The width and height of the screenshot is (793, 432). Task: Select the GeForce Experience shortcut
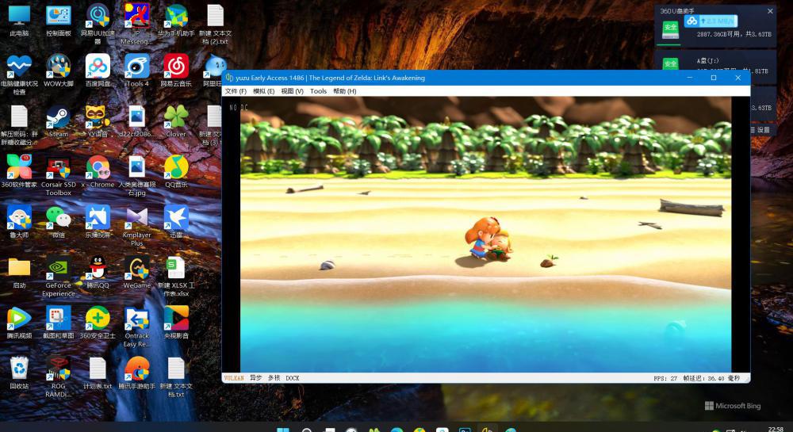[59, 276]
